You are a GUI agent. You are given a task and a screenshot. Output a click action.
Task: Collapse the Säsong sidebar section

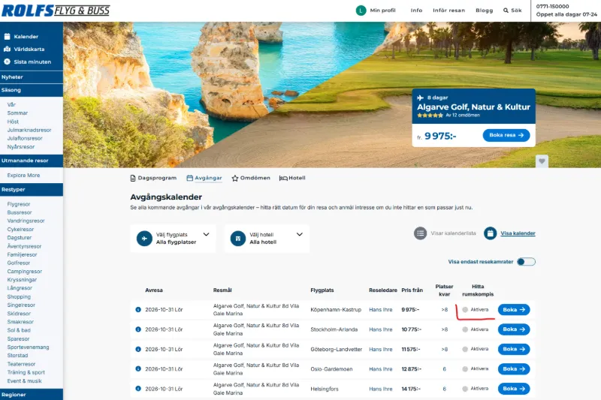click(32, 90)
